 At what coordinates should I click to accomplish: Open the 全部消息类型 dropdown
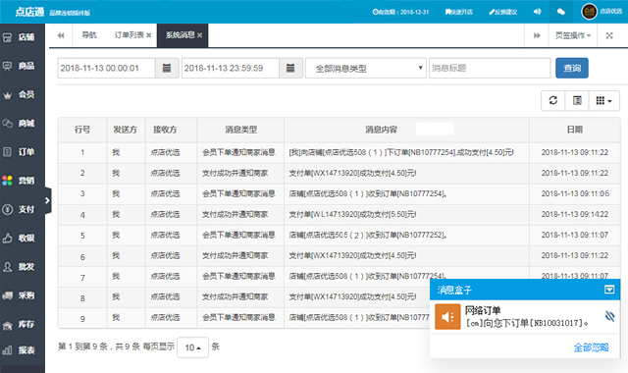pyautogui.click(x=366, y=68)
